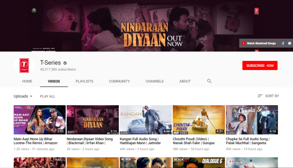Click the '98K views • 18 hours ago' text
Viewport: 293px width, 168px height.
pyautogui.click(x=191, y=149)
